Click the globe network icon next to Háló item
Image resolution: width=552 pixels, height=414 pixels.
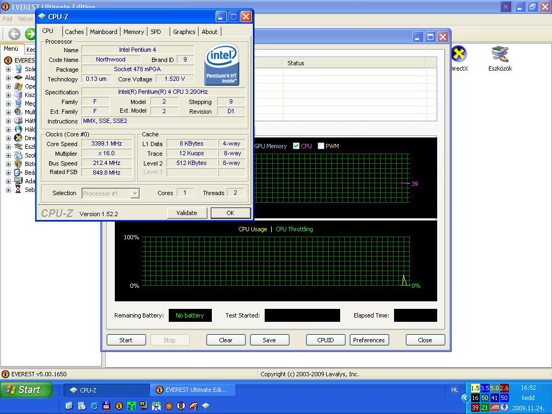pyautogui.click(x=18, y=129)
